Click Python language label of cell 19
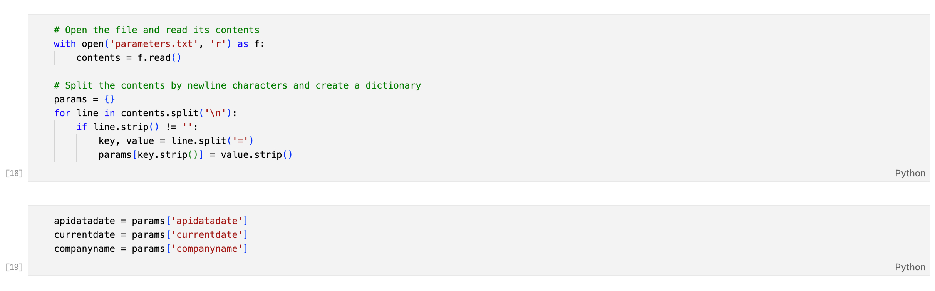 (910, 267)
